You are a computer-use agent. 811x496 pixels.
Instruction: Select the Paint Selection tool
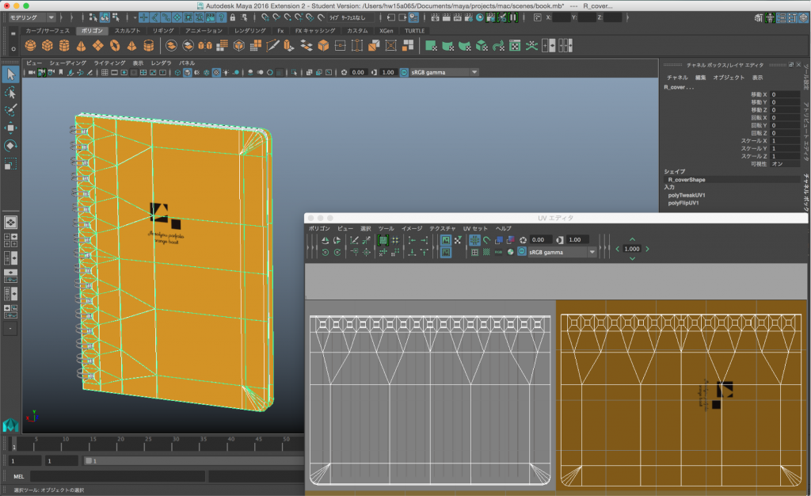(x=10, y=110)
